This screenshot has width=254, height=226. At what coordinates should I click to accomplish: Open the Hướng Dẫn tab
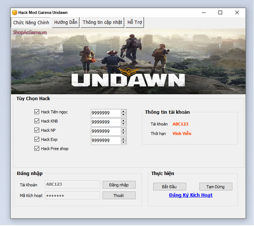pos(66,22)
